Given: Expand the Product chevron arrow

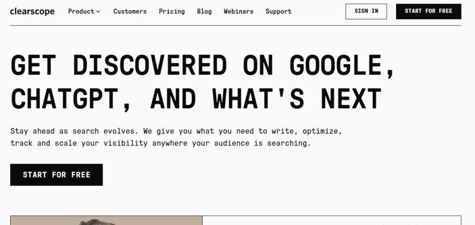Looking at the screenshot, I should [x=98, y=12].
